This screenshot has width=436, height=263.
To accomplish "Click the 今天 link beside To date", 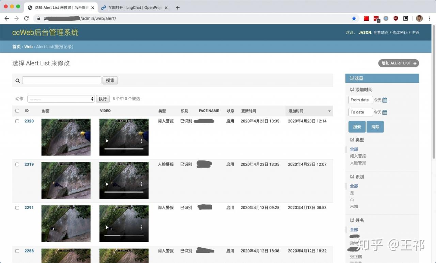I will (x=377, y=112).
